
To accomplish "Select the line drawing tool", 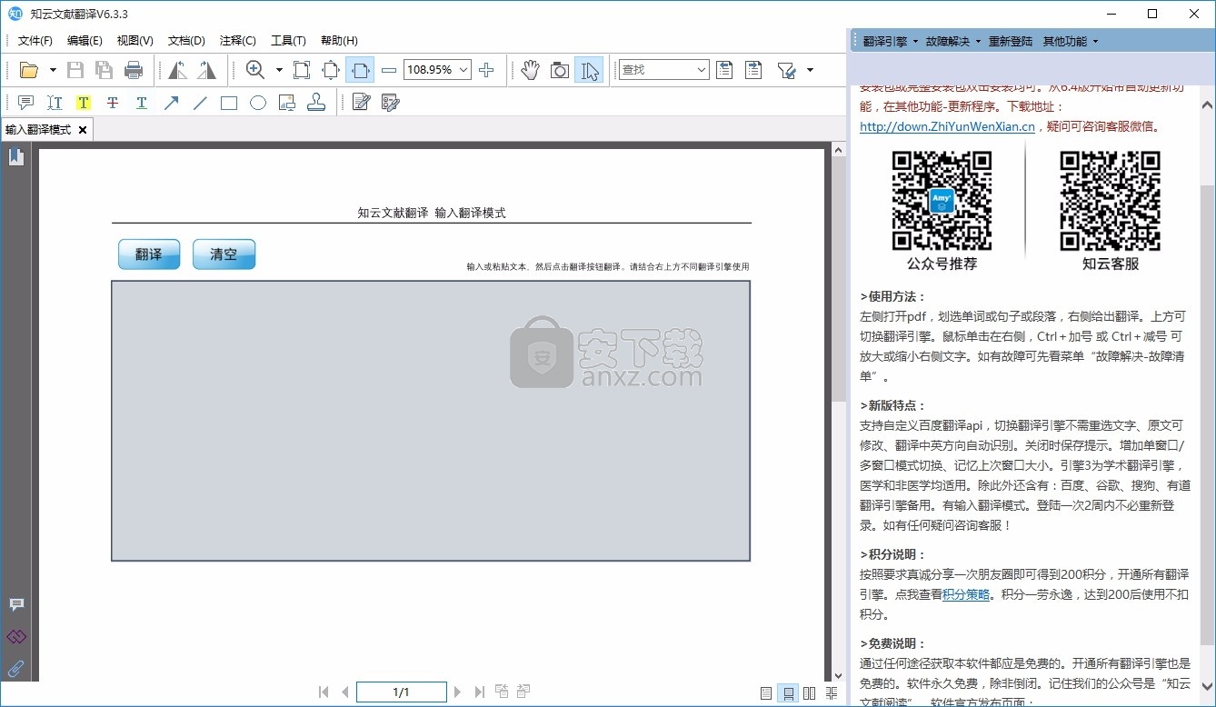I will coord(200,103).
